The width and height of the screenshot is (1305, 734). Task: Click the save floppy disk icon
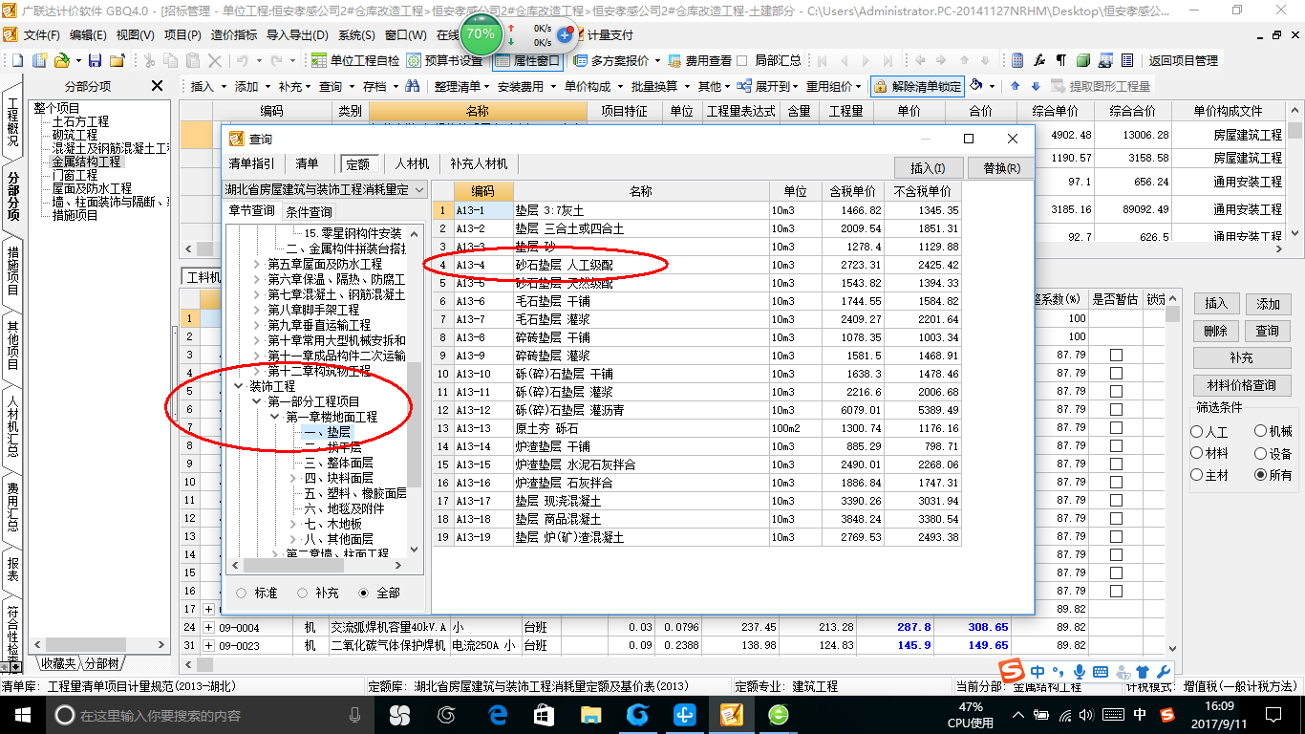(96, 60)
